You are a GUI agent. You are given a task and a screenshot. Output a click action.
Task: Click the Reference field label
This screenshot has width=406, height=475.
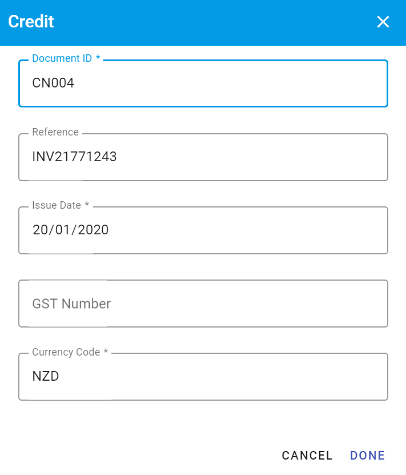coord(55,132)
